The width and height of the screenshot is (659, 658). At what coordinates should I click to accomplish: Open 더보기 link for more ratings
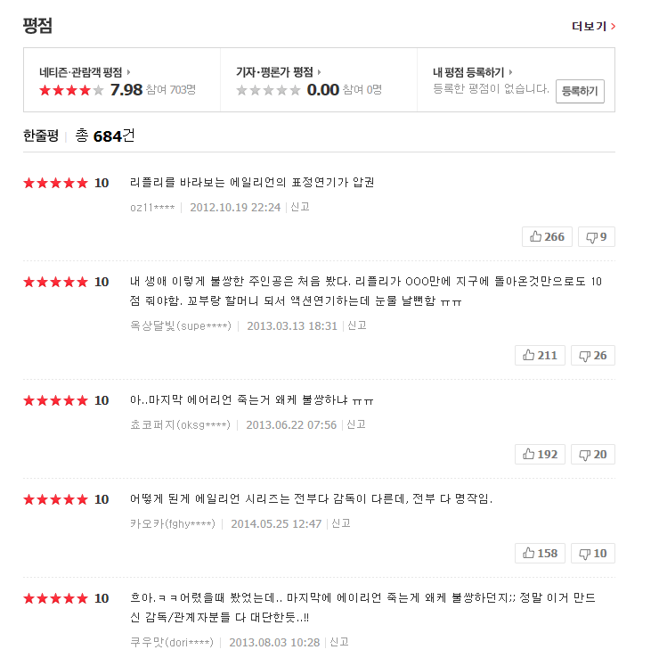[x=593, y=26]
